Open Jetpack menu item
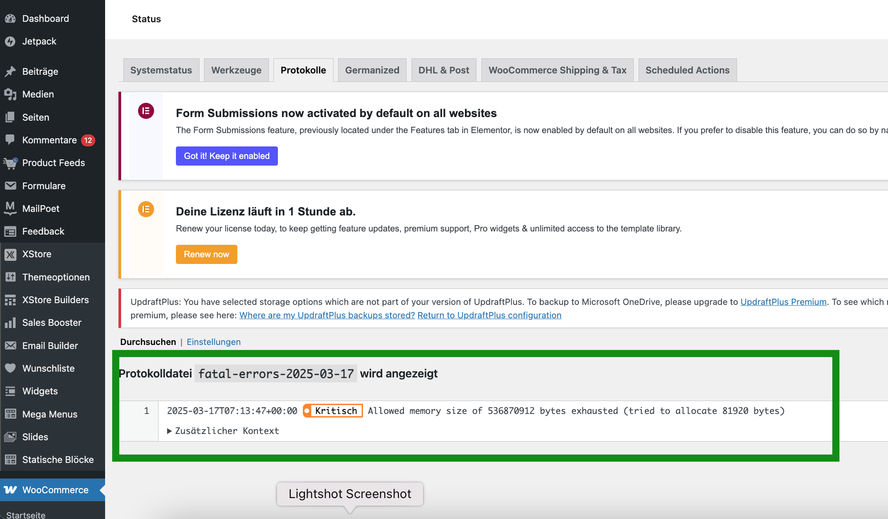 click(53, 41)
